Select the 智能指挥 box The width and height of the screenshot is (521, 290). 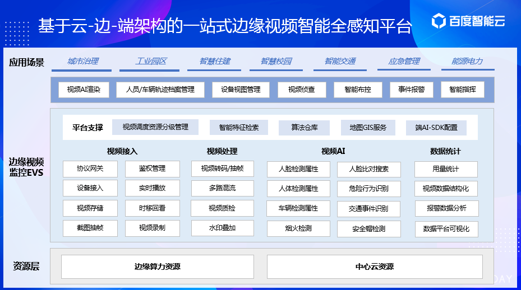(463, 90)
